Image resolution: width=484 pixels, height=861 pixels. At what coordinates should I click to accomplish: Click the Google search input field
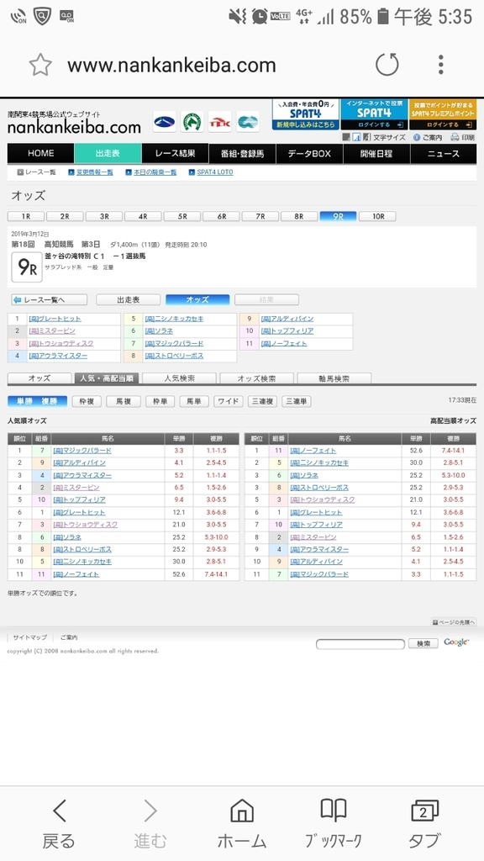[360, 643]
